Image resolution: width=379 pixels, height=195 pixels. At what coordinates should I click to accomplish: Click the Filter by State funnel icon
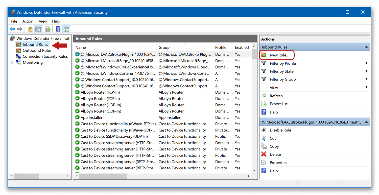coord(264,71)
